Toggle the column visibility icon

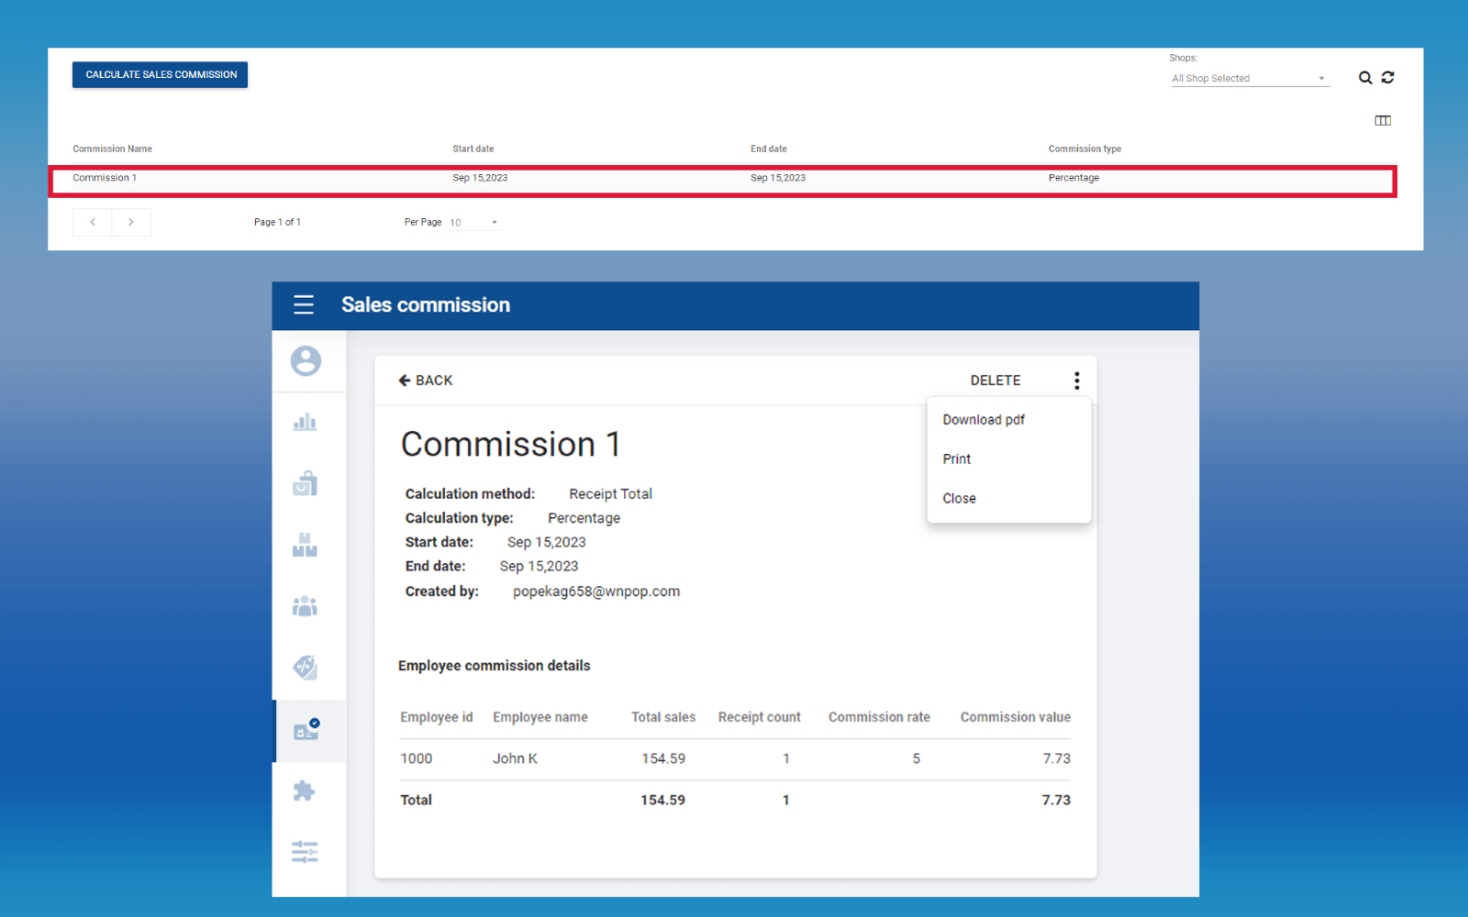pos(1383,121)
